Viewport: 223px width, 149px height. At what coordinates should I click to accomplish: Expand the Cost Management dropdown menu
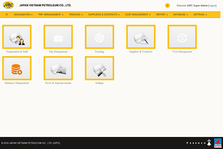coord(138,14)
